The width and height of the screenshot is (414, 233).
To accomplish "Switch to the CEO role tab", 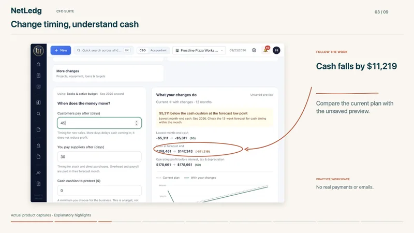I will pos(143,50).
